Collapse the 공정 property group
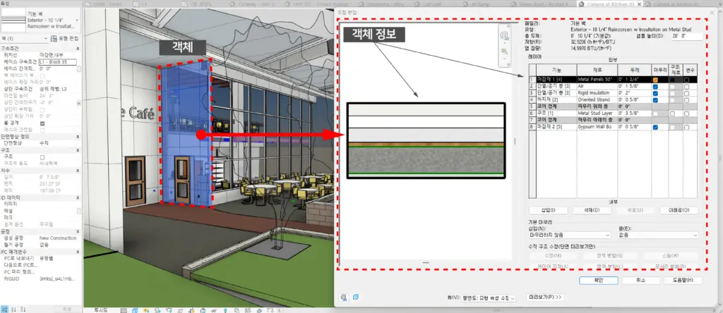The image size is (723, 313). pyautogui.click(x=78, y=231)
